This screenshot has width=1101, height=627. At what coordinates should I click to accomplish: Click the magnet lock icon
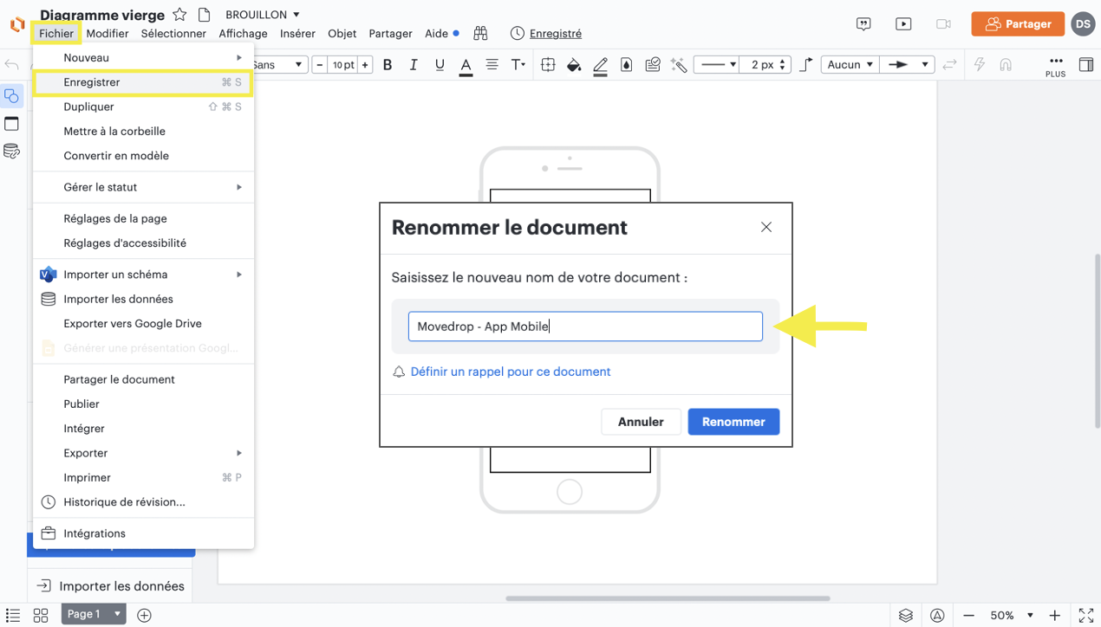(x=1006, y=65)
